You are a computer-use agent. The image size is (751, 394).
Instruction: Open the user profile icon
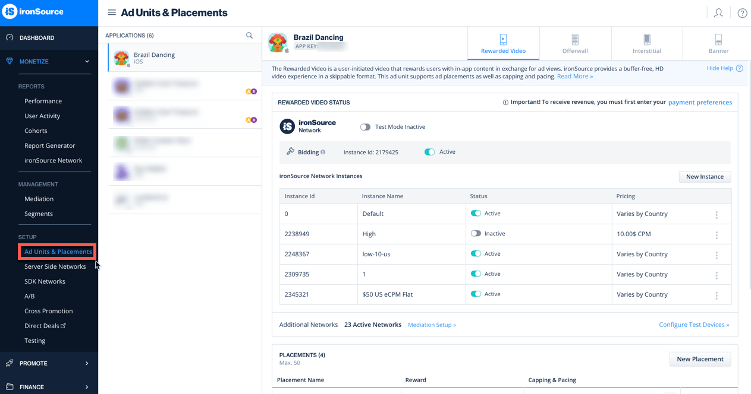(718, 12)
